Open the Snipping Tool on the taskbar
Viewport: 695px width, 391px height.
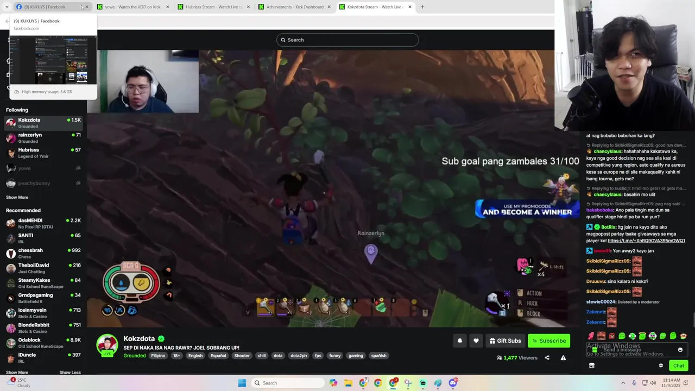tap(408, 383)
